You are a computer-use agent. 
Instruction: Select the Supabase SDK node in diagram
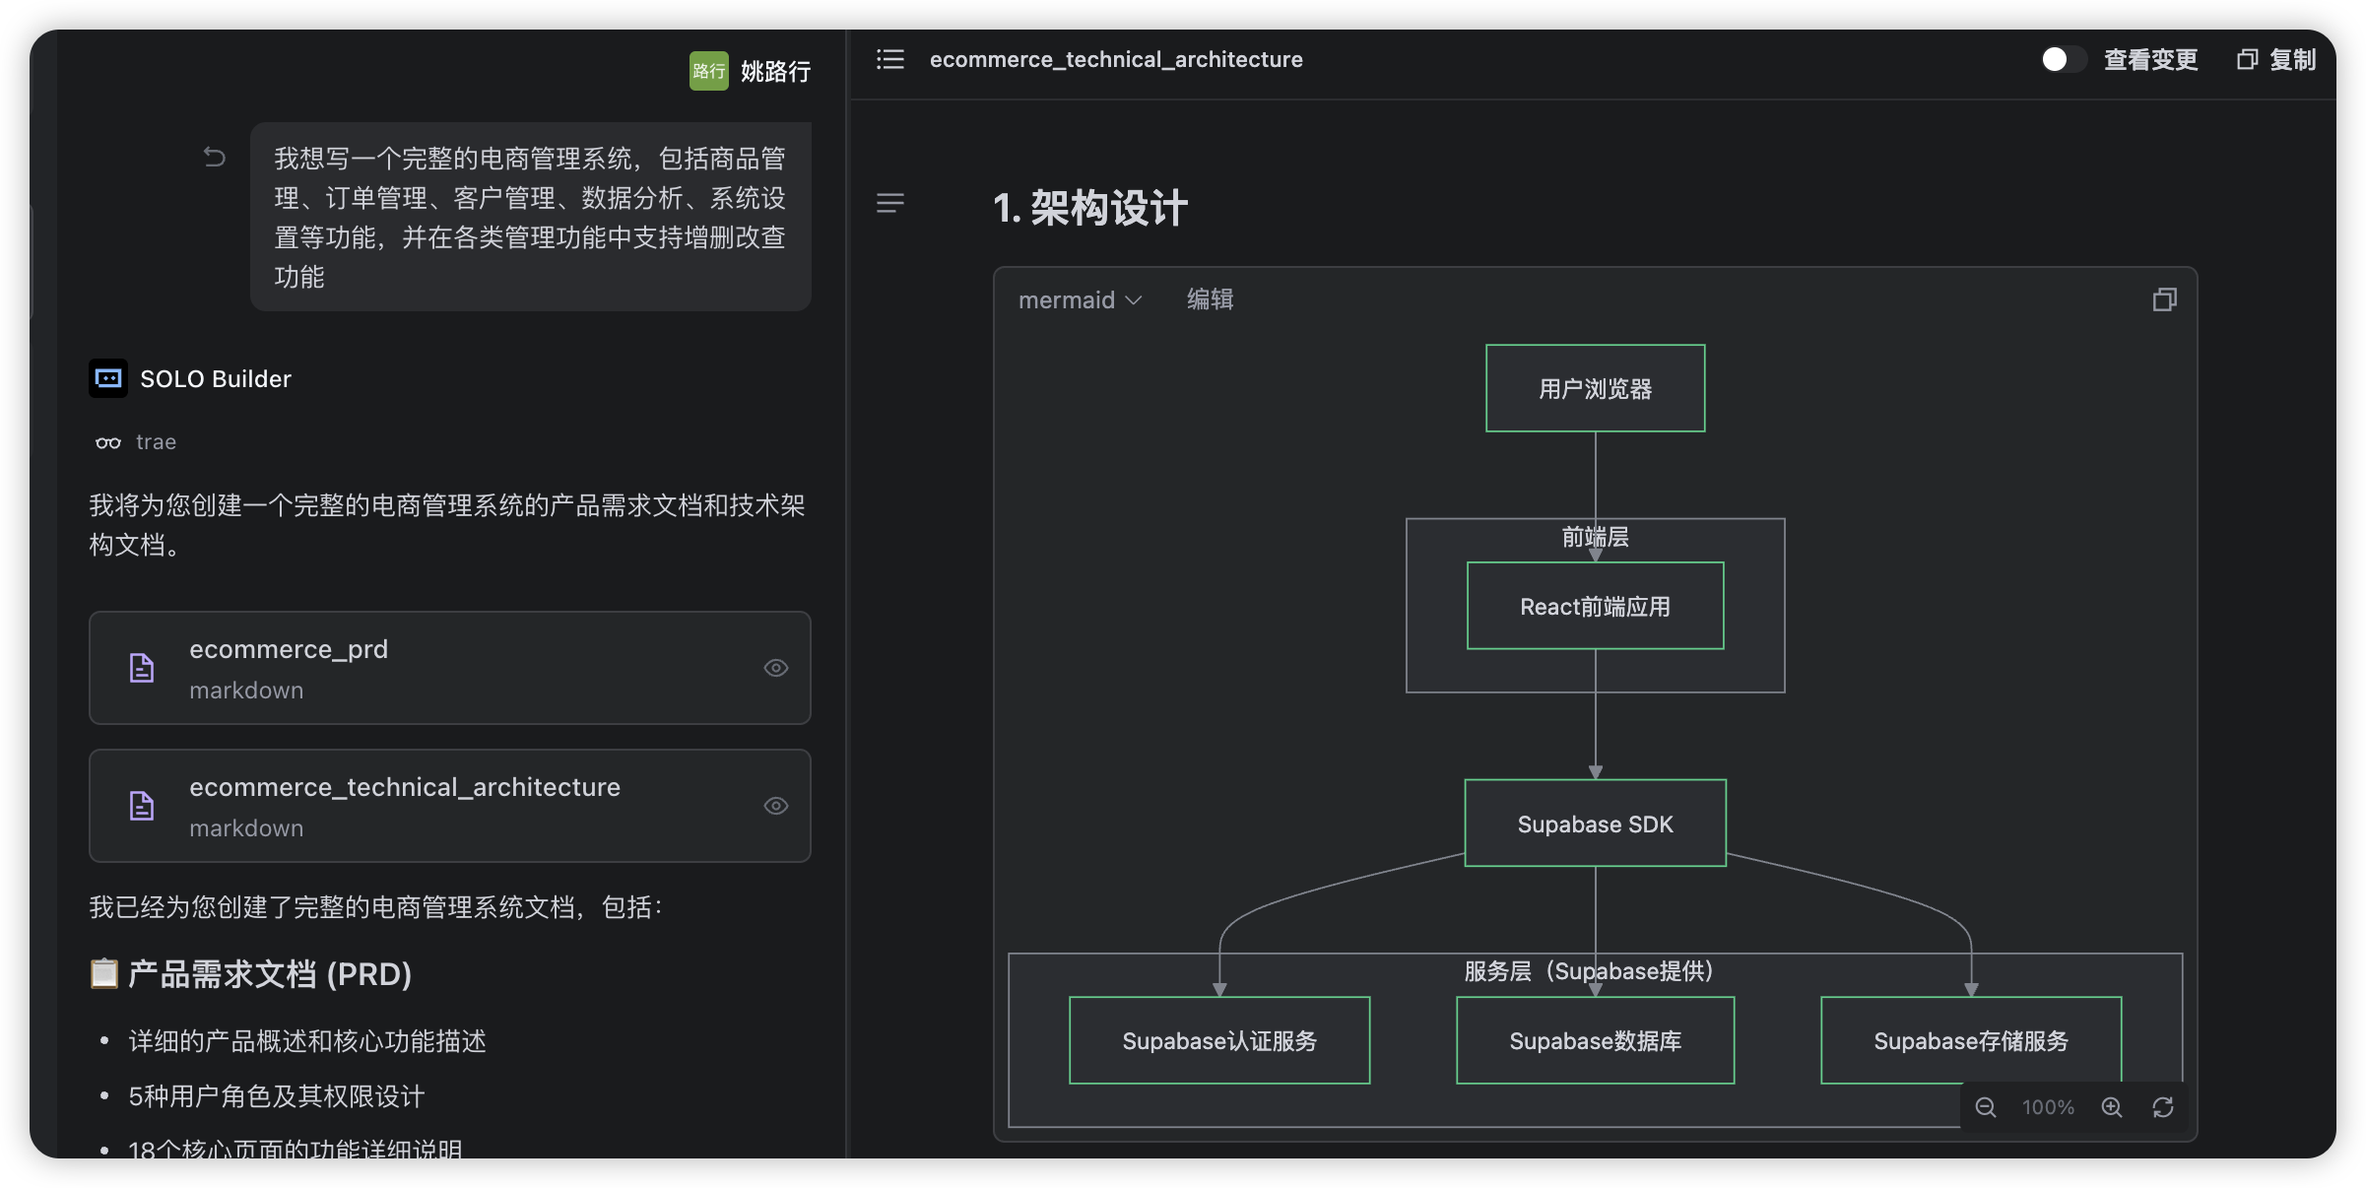tap(1595, 824)
